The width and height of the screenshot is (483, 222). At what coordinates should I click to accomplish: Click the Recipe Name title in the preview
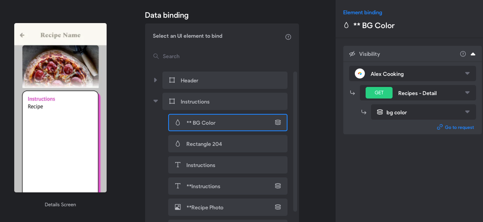click(x=60, y=35)
